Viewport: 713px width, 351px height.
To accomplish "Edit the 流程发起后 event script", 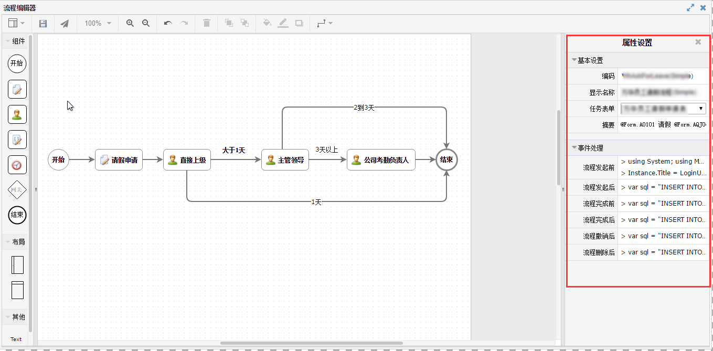I will pos(663,187).
